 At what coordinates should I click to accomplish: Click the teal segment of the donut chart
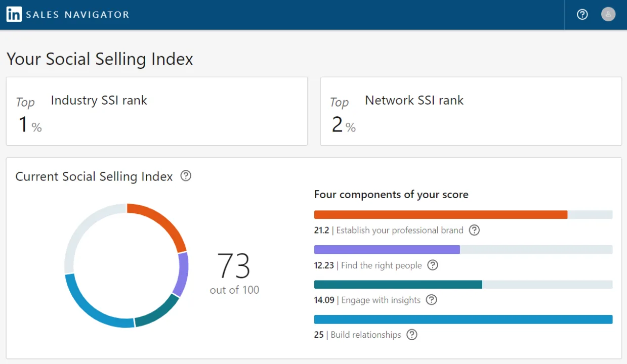159,312
